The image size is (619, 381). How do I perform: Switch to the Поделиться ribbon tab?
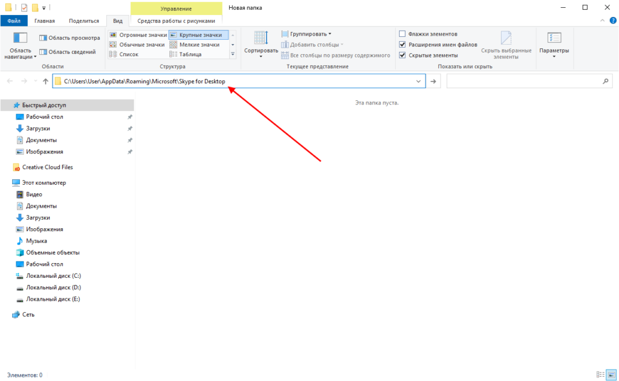pyautogui.click(x=83, y=21)
